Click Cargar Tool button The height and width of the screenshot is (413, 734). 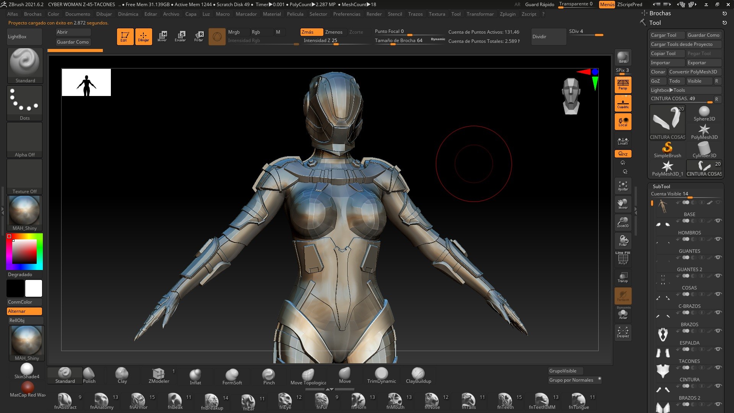click(667, 35)
